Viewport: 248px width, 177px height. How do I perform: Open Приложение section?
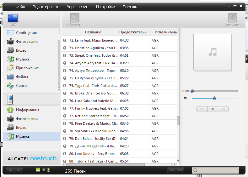[x=27, y=68]
